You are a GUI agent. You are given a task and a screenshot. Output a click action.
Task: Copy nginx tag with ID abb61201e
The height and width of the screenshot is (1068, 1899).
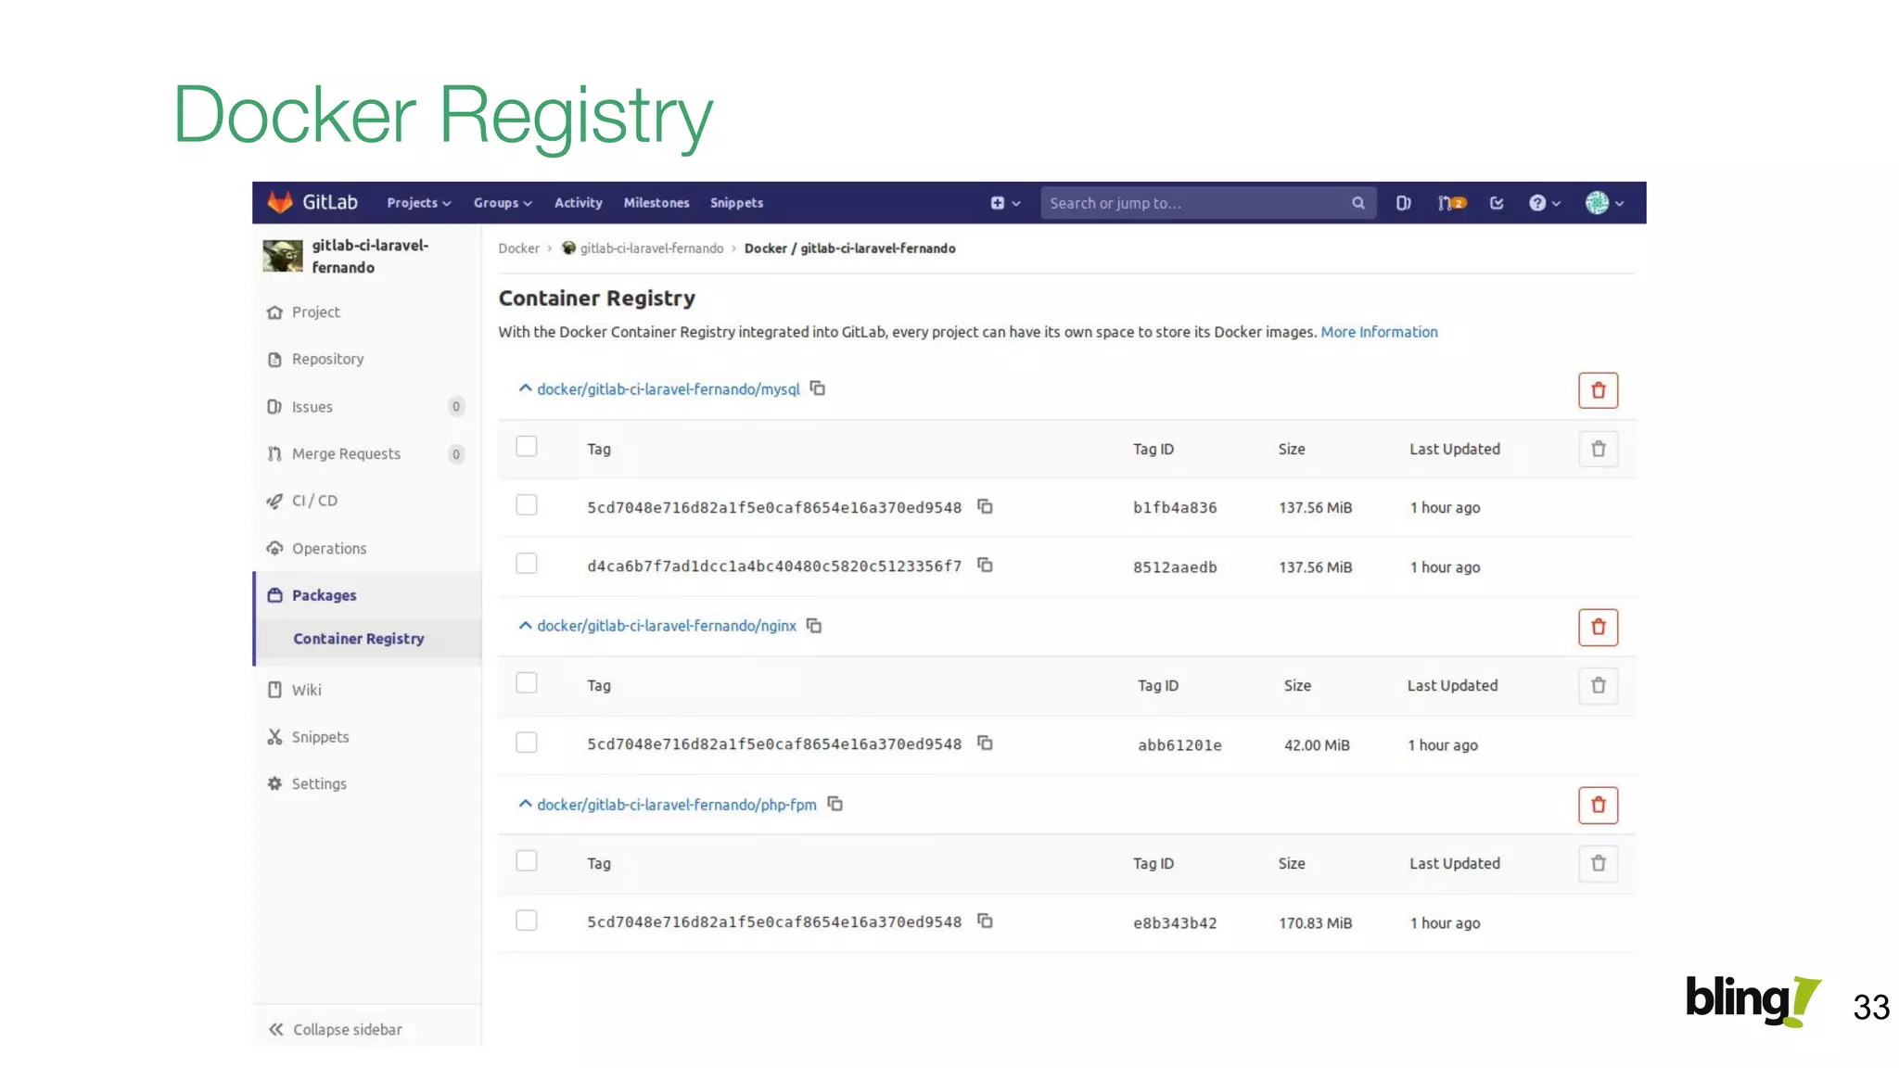tap(985, 743)
